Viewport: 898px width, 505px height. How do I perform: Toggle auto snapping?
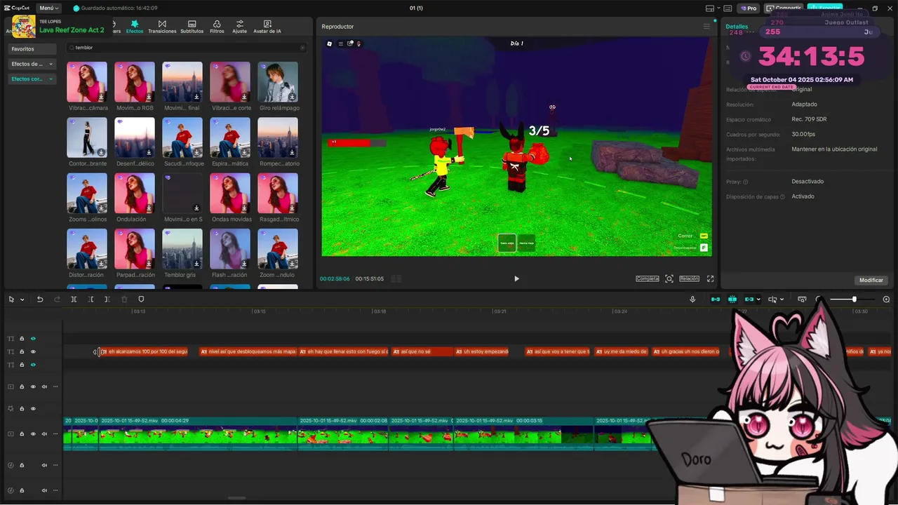[x=732, y=299]
